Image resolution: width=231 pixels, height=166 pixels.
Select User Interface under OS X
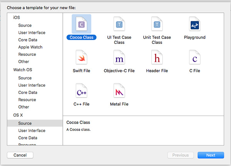tap(32, 131)
